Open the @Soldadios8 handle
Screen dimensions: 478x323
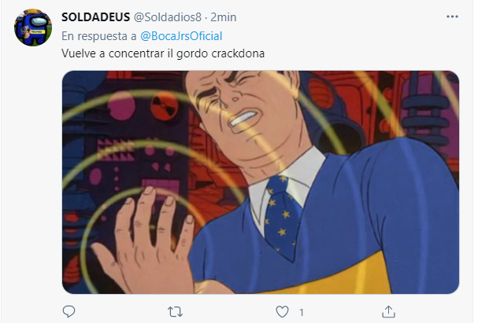[168, 17]
